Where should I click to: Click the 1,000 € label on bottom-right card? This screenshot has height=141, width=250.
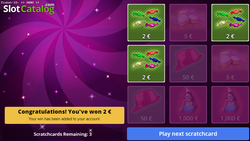230,118
